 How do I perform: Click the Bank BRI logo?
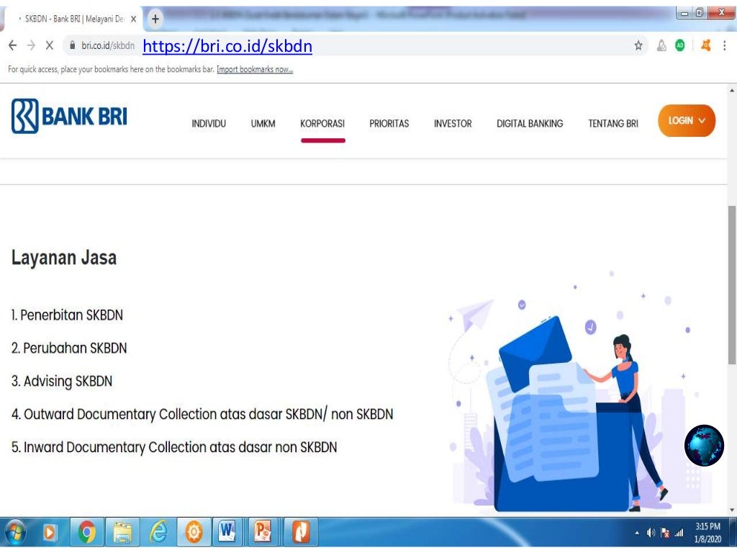pyautogui.click(x=69, y=116)
